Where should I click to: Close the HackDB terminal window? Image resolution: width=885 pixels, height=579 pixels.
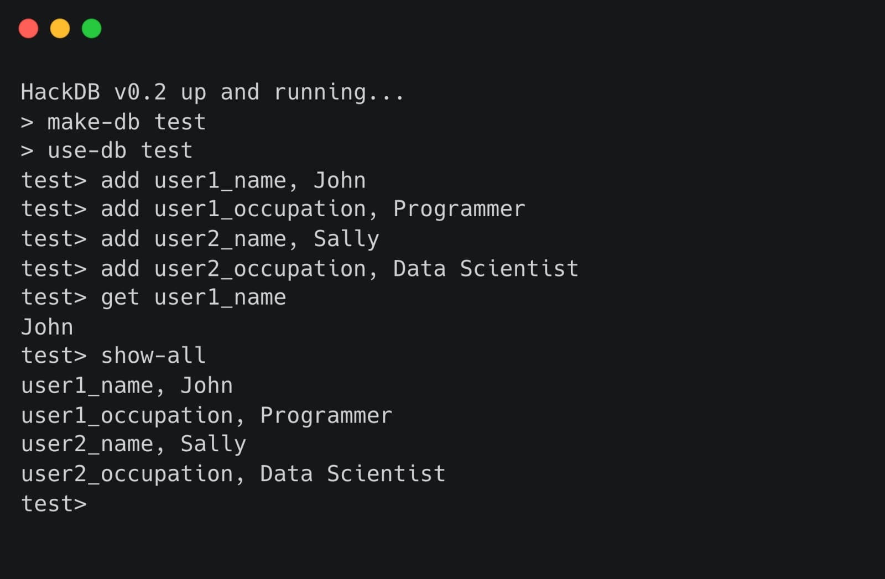tap(28, 28)
